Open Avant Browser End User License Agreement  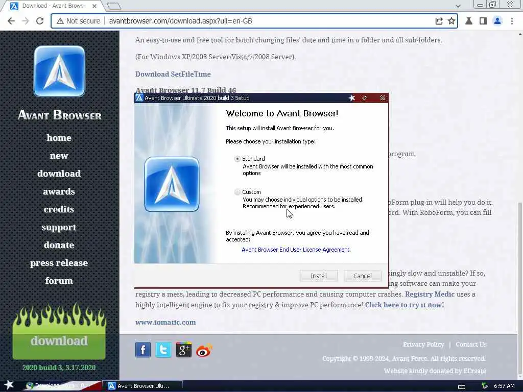tap(296, 250)
